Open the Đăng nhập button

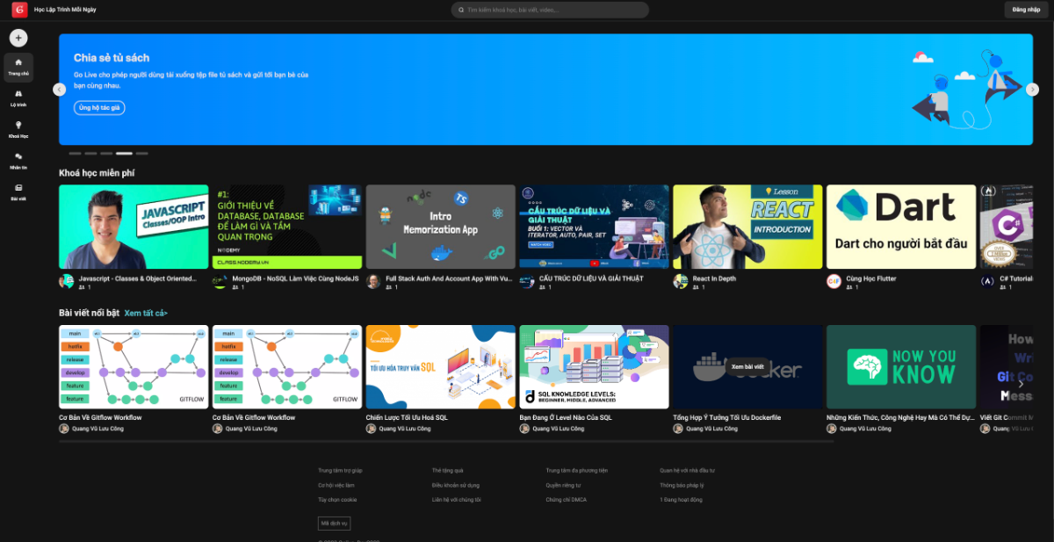click(x=1024, y=10)
